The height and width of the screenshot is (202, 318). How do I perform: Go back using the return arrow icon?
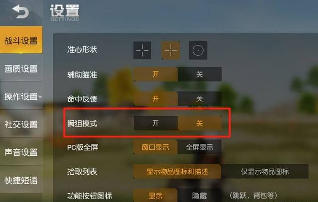(x=20, y=11)
